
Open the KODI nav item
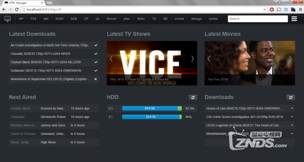coord(59,19)
